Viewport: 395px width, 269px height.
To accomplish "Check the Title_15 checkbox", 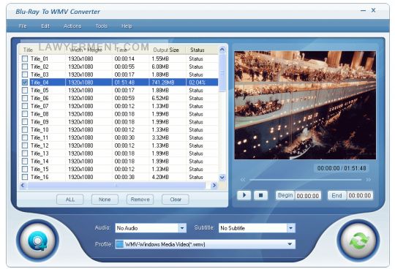I will (25, 169).
